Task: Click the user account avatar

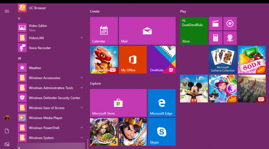Action: click(x=7, y=118)
